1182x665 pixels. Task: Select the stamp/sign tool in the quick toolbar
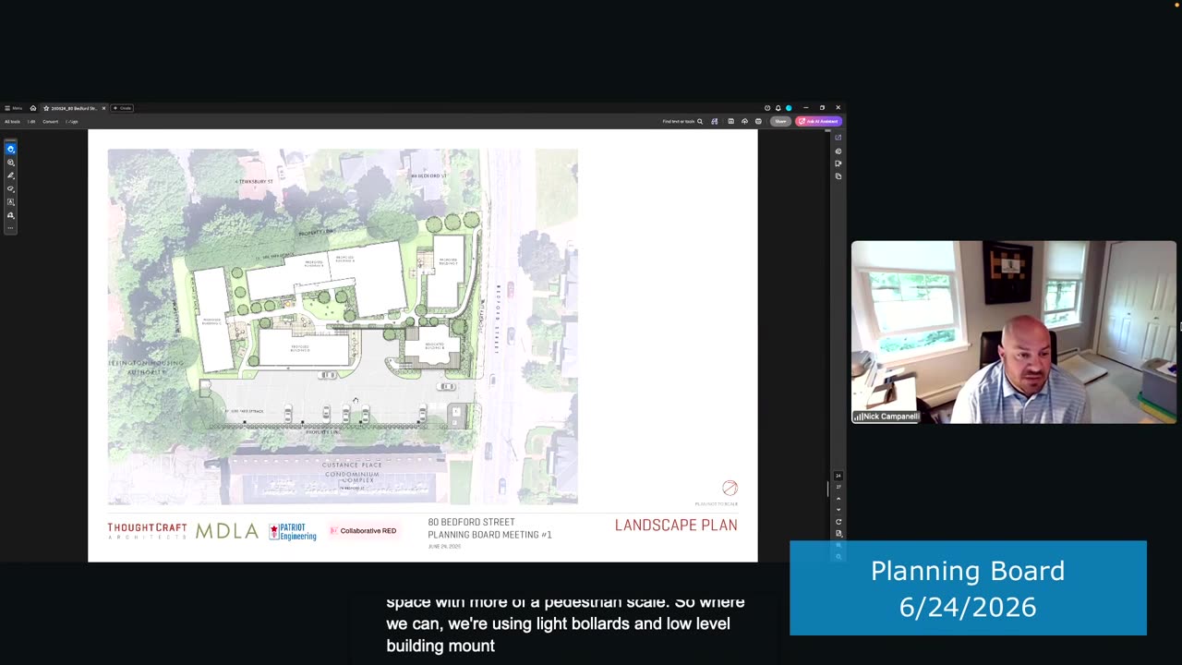[11, 215]
